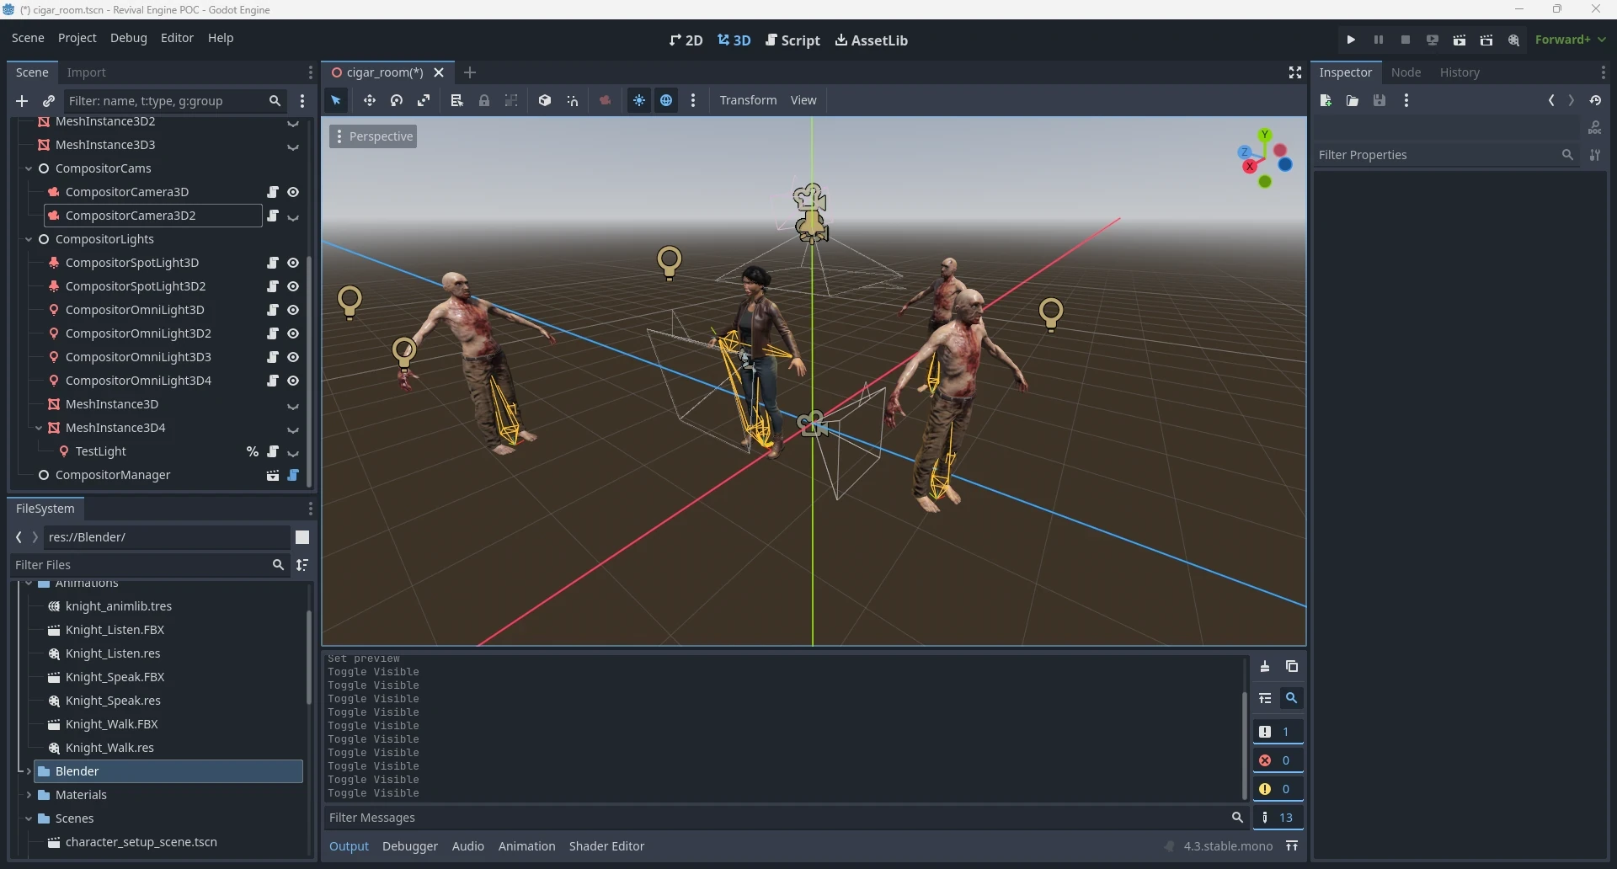
Task: Open the Debugger bottom panel
Action: pyautogui.click(x=410, y=846)
